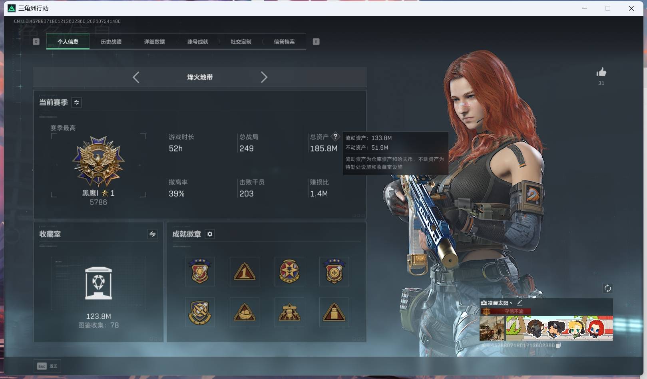Click the like count 31
Screen dimensions: 647x379
tap(601, 83)
